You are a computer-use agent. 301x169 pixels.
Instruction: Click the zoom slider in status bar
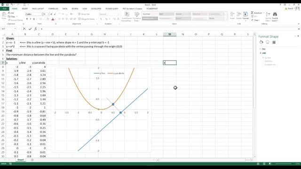point(284,164)
